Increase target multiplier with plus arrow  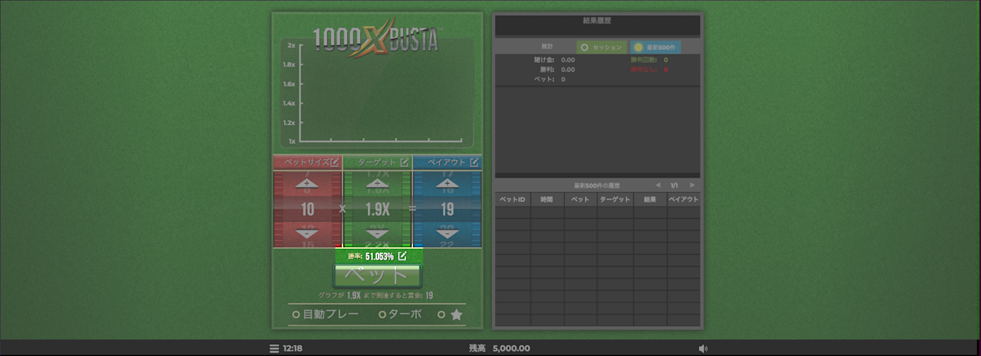coord(377,185)
